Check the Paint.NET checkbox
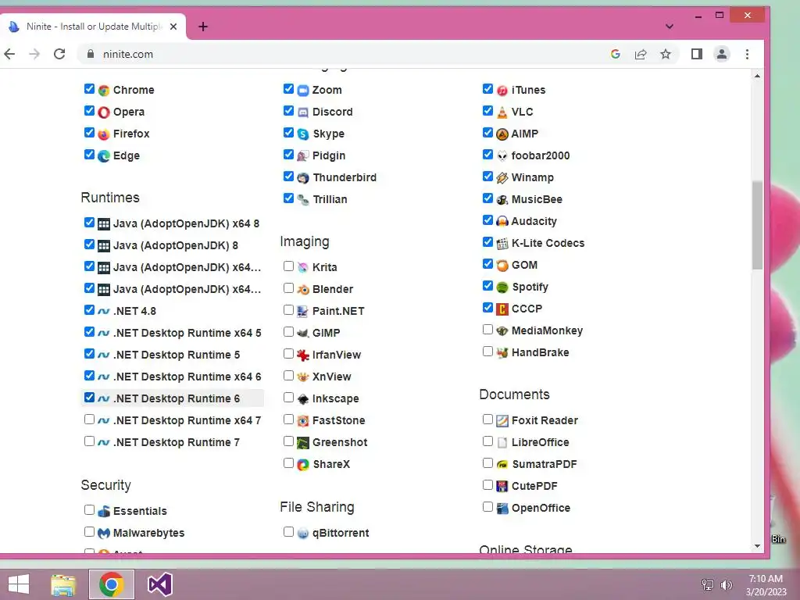 tap(288, 310)
